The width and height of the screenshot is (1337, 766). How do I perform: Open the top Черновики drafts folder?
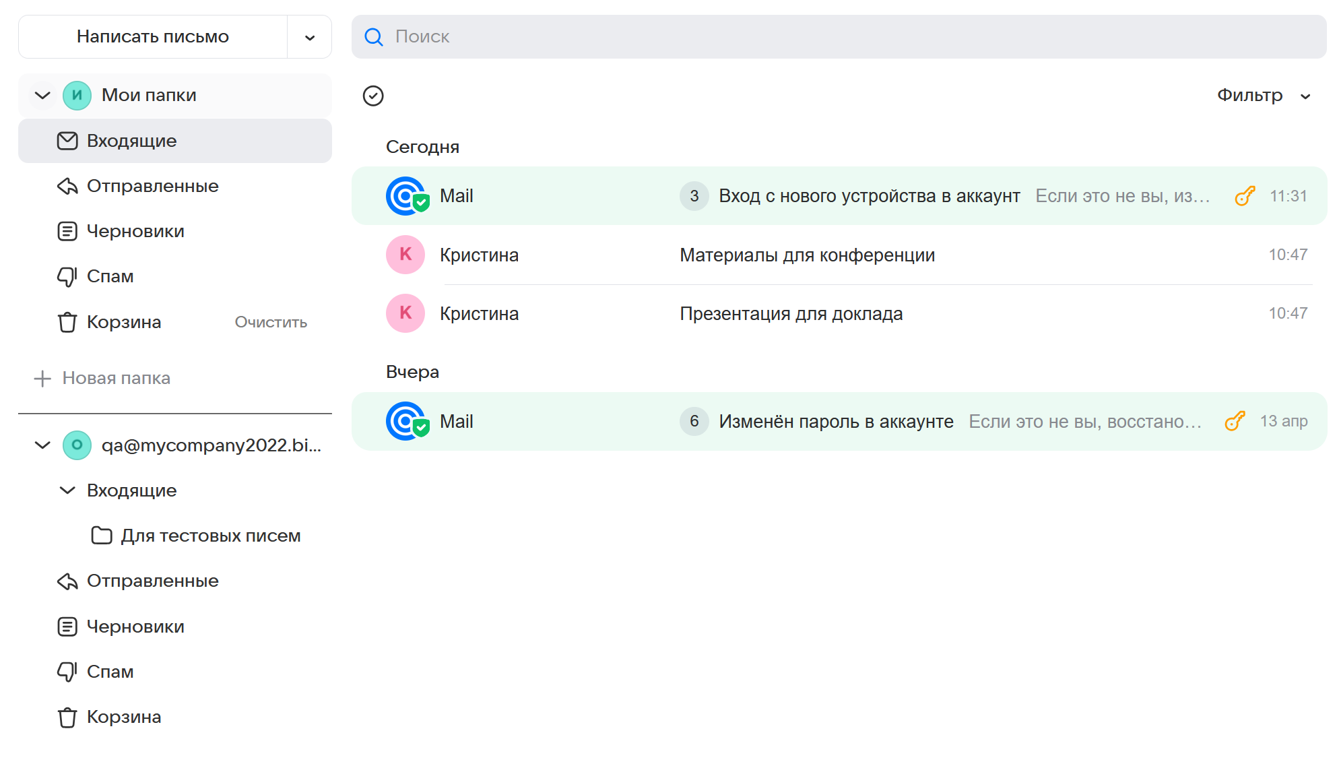point(135,231)
